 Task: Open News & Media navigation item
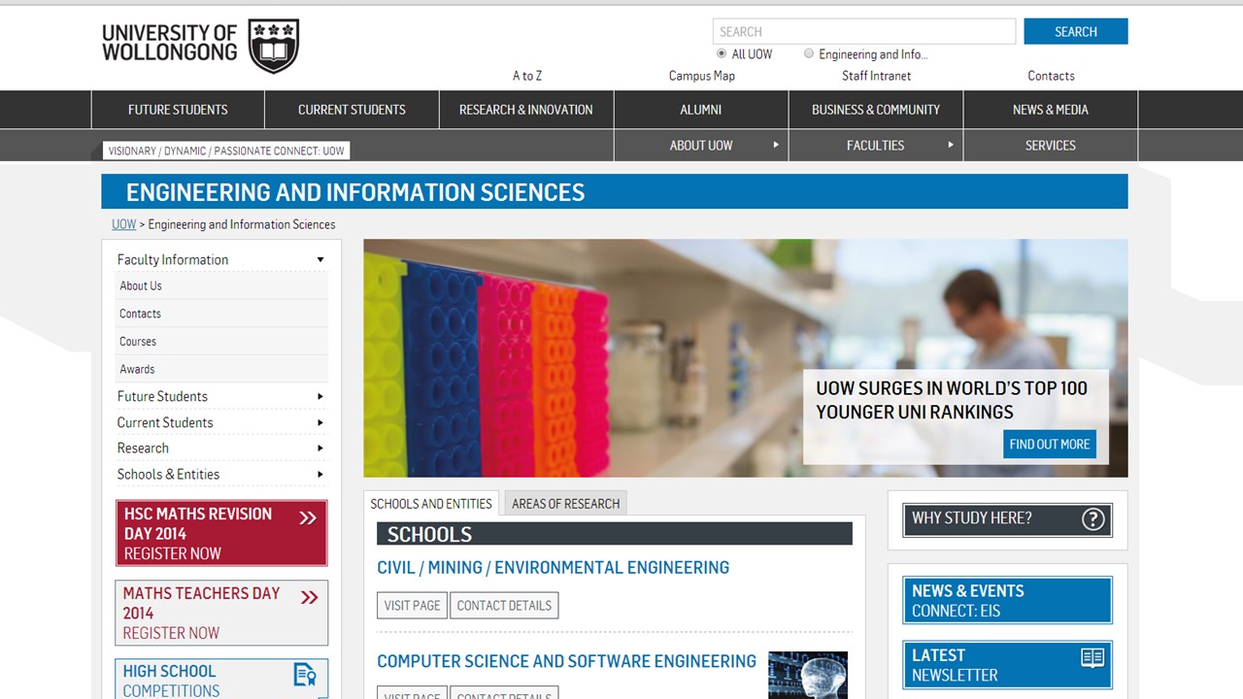1051,110
